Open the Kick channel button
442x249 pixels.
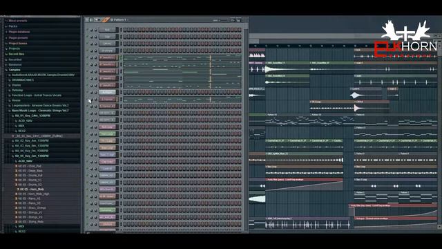click(107, 30)
